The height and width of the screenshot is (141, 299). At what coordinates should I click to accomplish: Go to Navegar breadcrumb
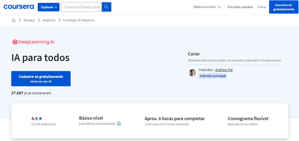29,20
